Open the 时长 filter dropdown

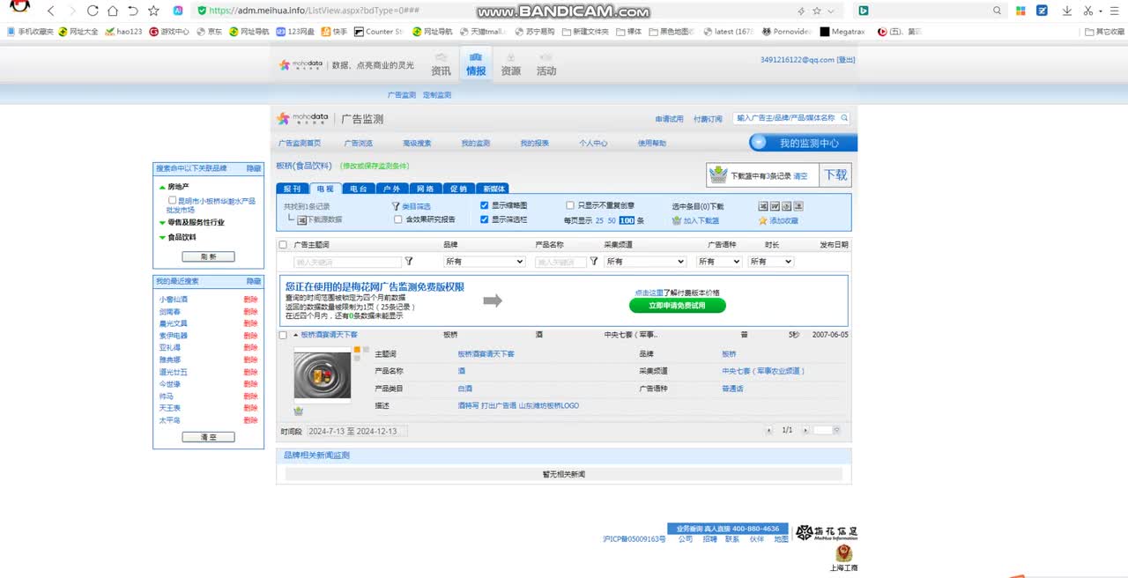tap(771, 262)
